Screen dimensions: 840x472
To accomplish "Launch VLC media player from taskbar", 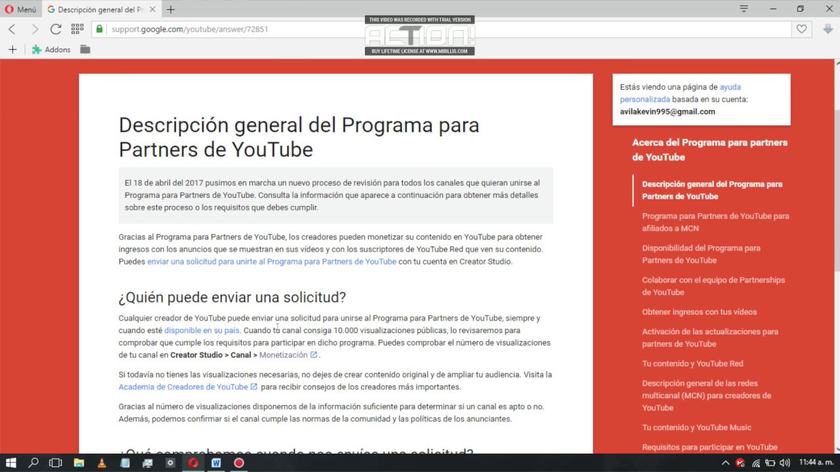I will pos(102,463).
